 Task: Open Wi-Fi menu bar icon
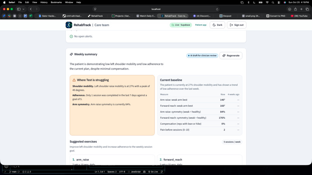click(x=267, y=2)
